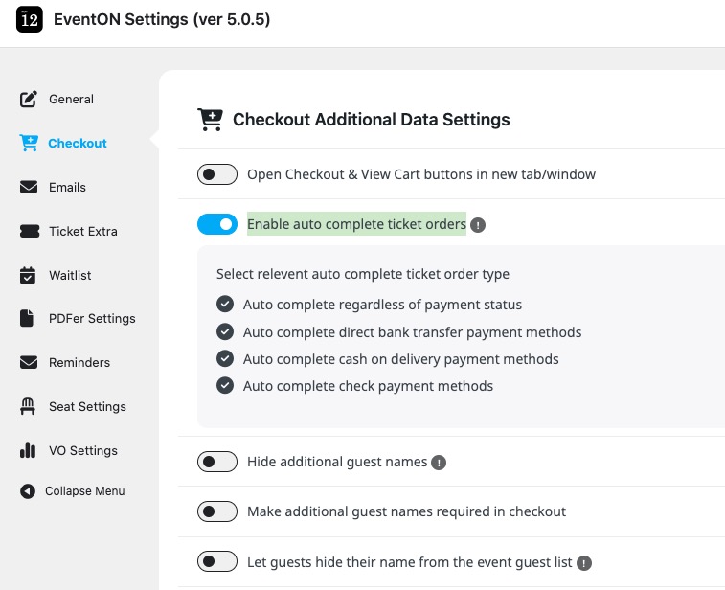Collapse the sidebar menu arrow
This screenshot has width=725, height=590.
27,491
